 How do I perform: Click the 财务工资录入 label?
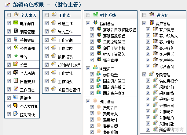pos(114,54)
